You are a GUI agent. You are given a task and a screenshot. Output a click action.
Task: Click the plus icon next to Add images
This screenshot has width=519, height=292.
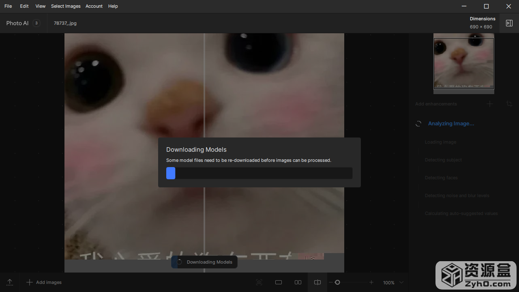[29, 282]
